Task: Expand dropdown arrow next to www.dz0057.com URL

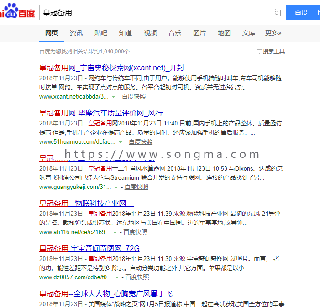Action: pyautogui.click(x=117, y=278)
